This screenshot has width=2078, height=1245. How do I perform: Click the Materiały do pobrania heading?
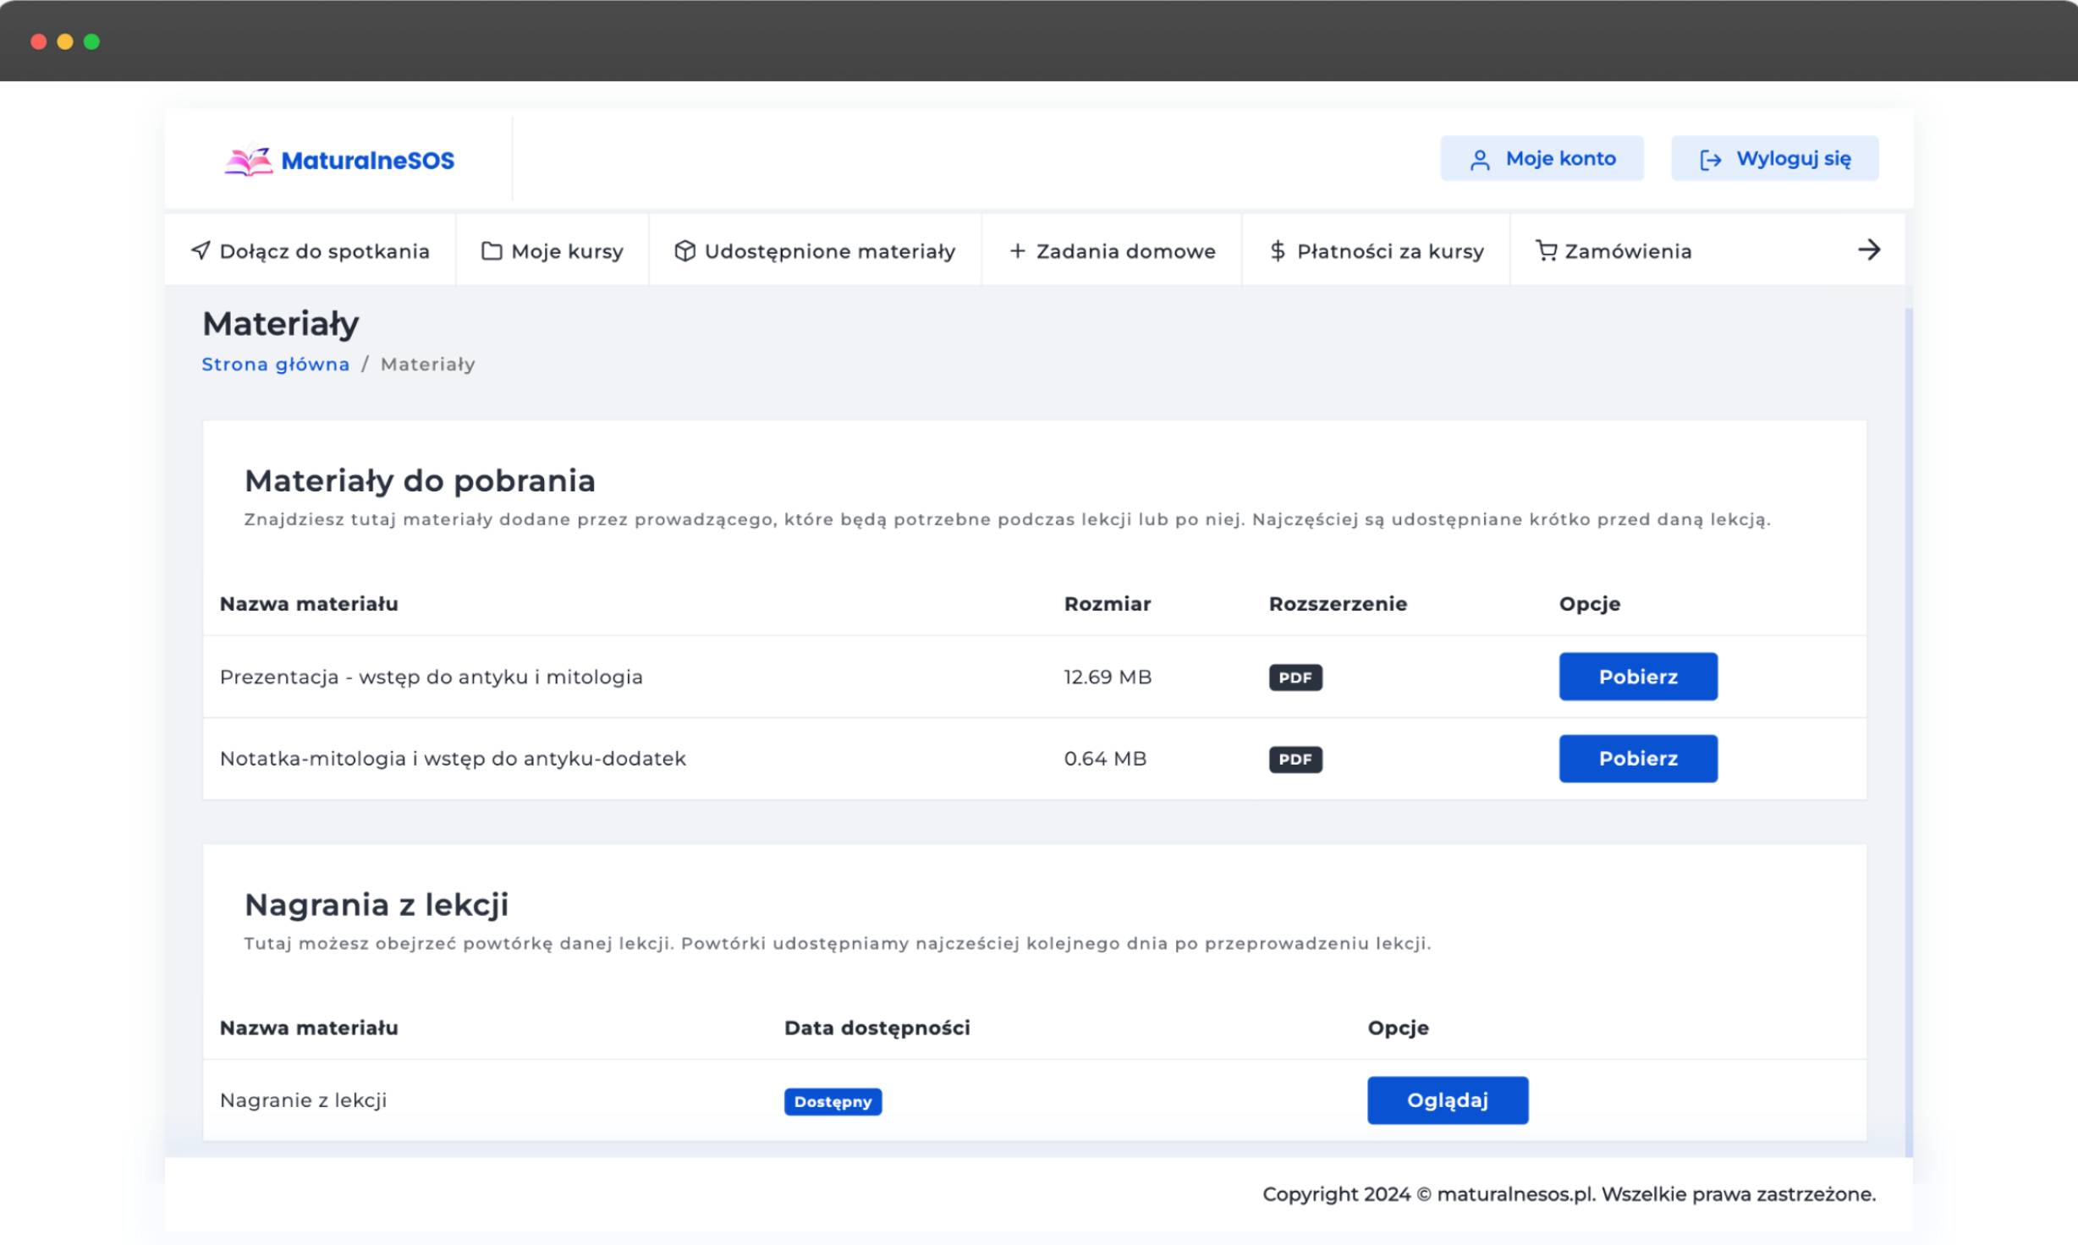[x=420, y=480]
